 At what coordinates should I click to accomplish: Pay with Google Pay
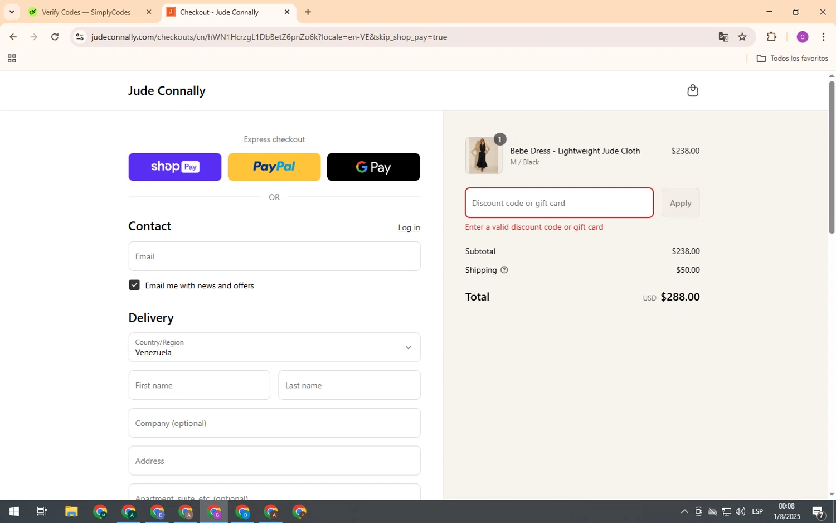tap(373, 167)
